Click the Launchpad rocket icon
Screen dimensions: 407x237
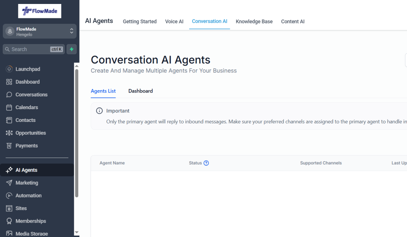pyautogui.click(x=9, y=69)
